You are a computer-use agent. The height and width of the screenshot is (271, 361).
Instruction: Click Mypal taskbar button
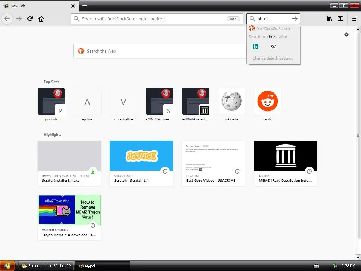coord(103,266)
